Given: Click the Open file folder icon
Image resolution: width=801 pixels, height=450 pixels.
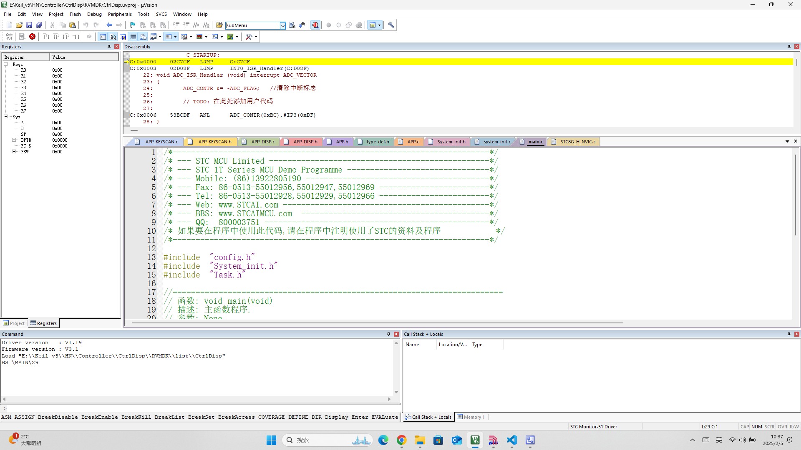Looking at the screenshot, I should (x=19, y=25).
